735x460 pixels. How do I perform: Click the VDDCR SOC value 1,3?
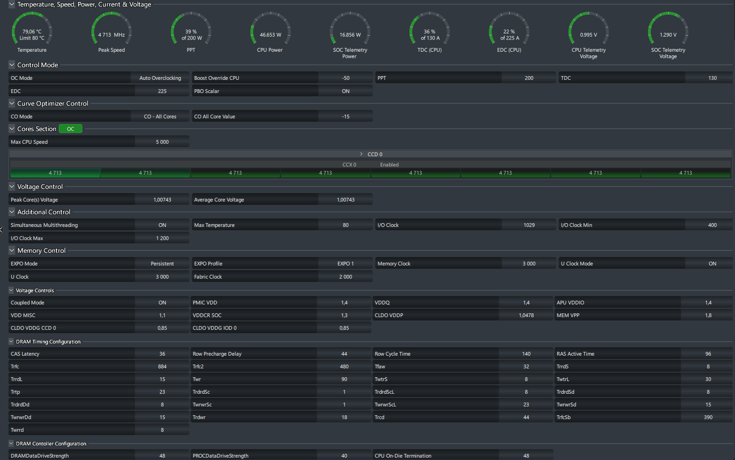coord(344,315)
